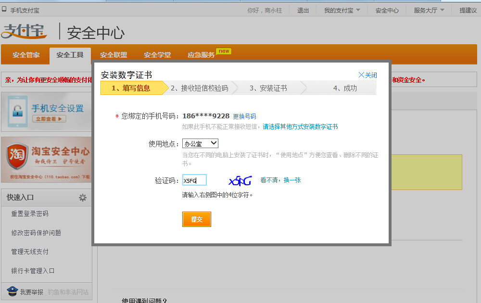Click the orange 提交 submit button

[196, 219]
